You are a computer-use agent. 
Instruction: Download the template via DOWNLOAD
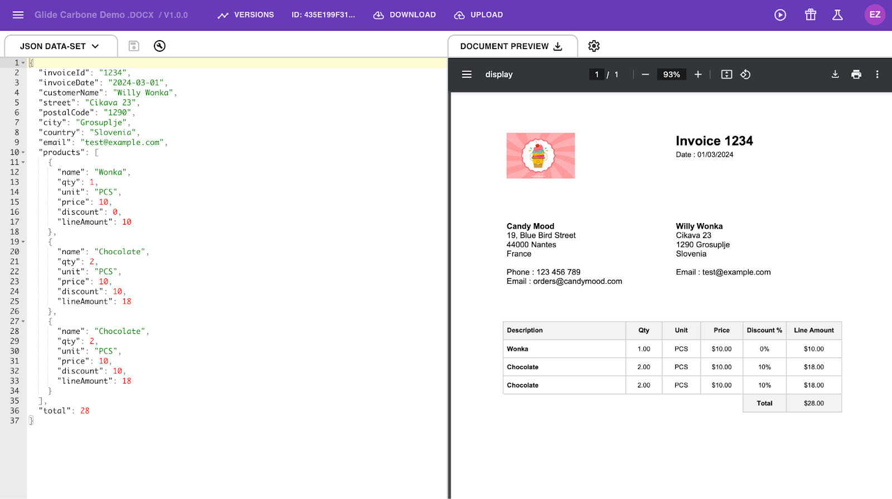pyautogui.click(x=405, y=15)
